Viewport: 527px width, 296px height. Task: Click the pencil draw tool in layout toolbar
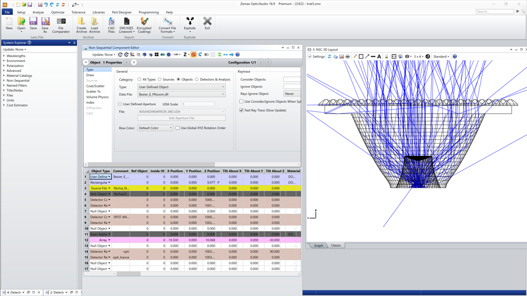pyautogui.click(x=355, y=57)
